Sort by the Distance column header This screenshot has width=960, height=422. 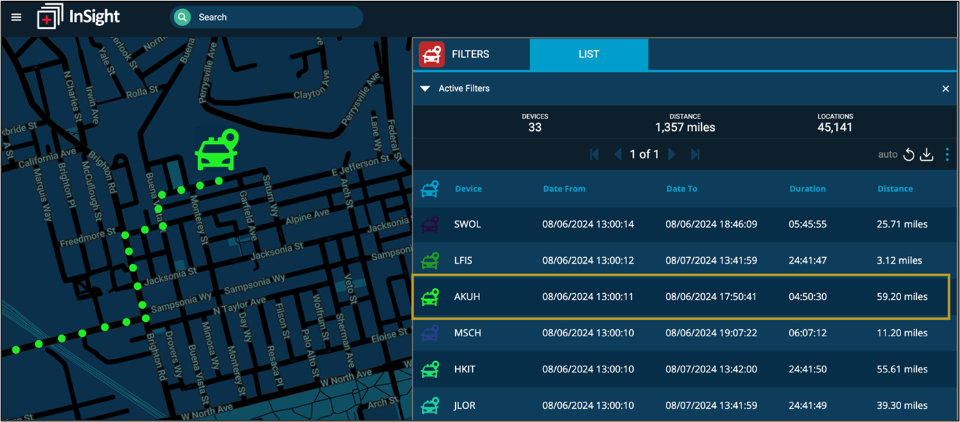895,188
